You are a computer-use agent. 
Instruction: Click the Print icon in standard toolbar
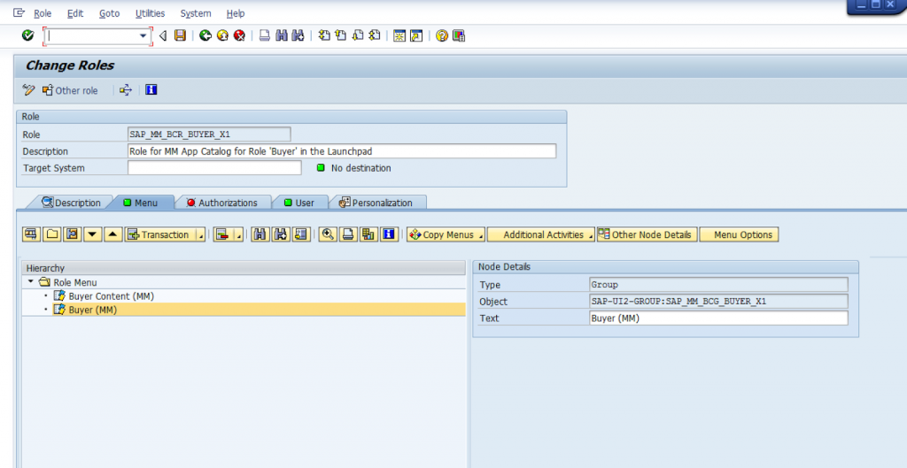coord(265,35)
